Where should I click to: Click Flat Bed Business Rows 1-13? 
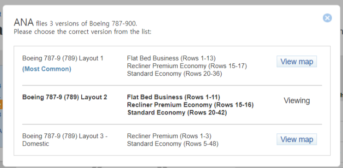pyautogui.click(x=171, y=59)
